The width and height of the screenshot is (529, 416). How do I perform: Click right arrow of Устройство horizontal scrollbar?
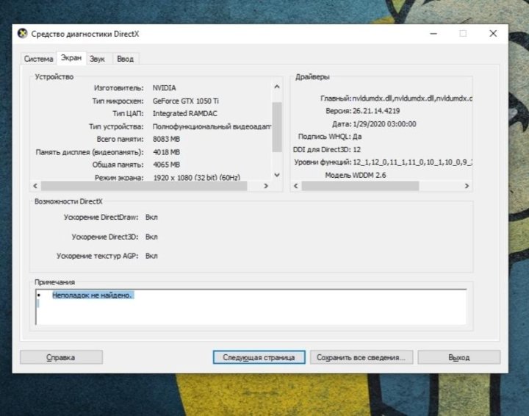click(267, 187)
